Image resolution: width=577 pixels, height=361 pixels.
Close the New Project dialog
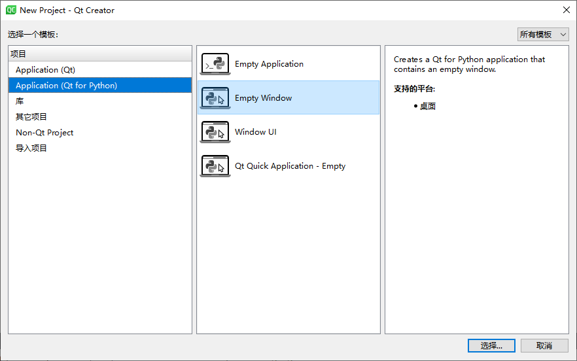tap(567, 10)
